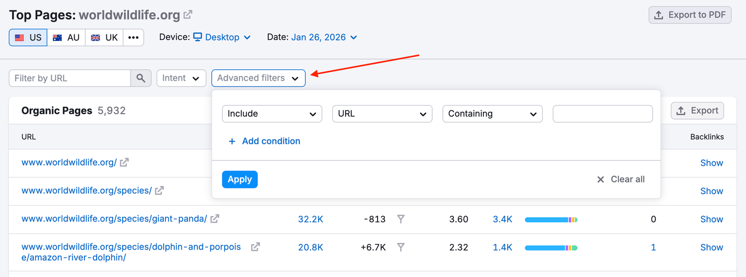746x277 pixels.
Task: Open the giant-panda page external link icon
Action: (x=214, y=219)
